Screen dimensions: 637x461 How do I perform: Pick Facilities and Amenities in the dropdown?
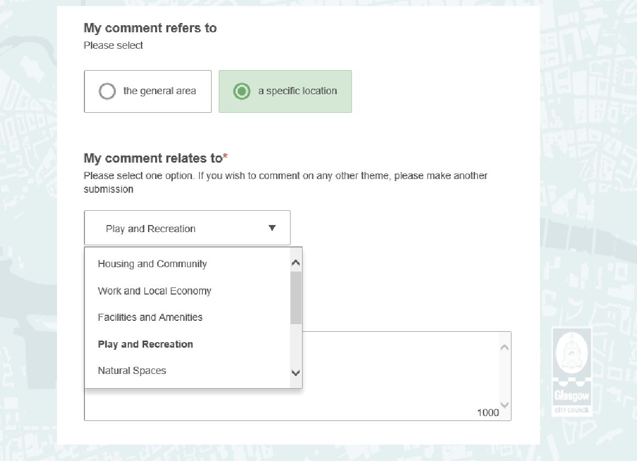[150, 318]
